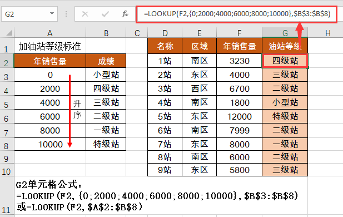
Task: Click the 名称 header cell
Action: pyautogui.click(x=165, y=46)
